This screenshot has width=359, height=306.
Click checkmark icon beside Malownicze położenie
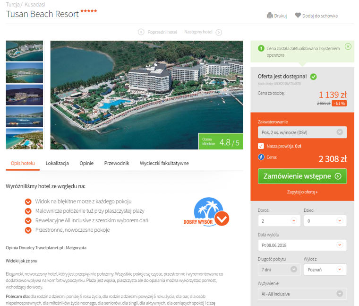tap(28, 211)
